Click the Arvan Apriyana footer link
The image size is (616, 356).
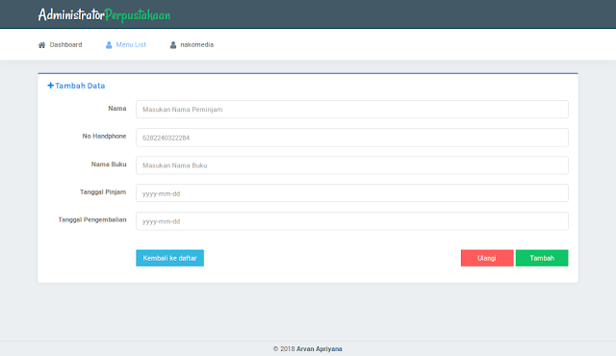319,349
